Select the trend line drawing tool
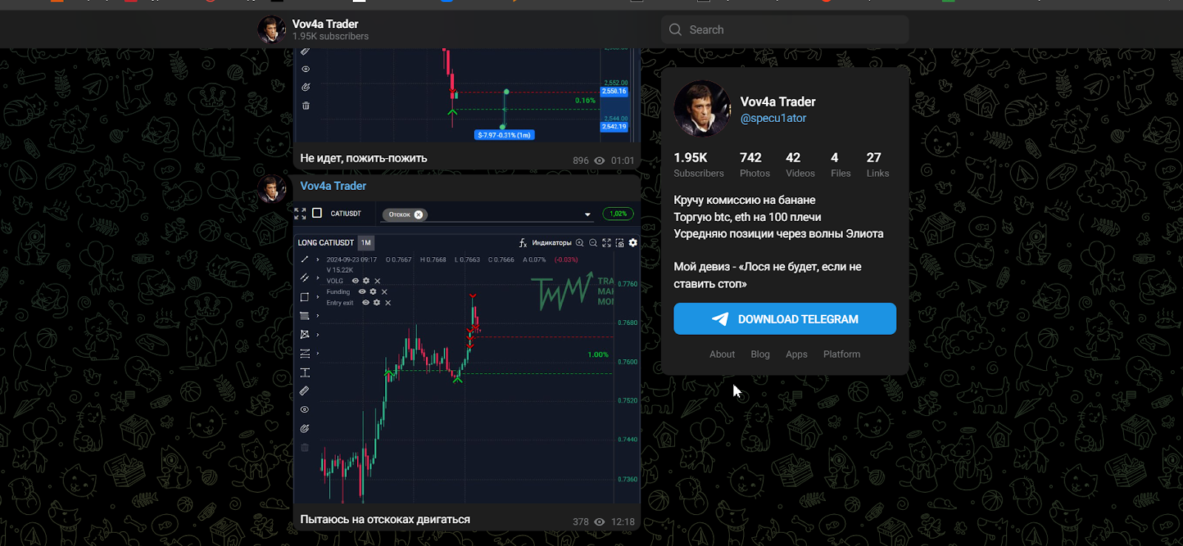 (305, 259)
